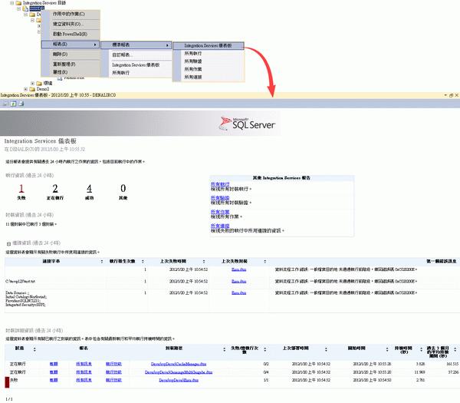
Task: Sort by 上次失敗時間 column arrows
Action: coord(204,262)
